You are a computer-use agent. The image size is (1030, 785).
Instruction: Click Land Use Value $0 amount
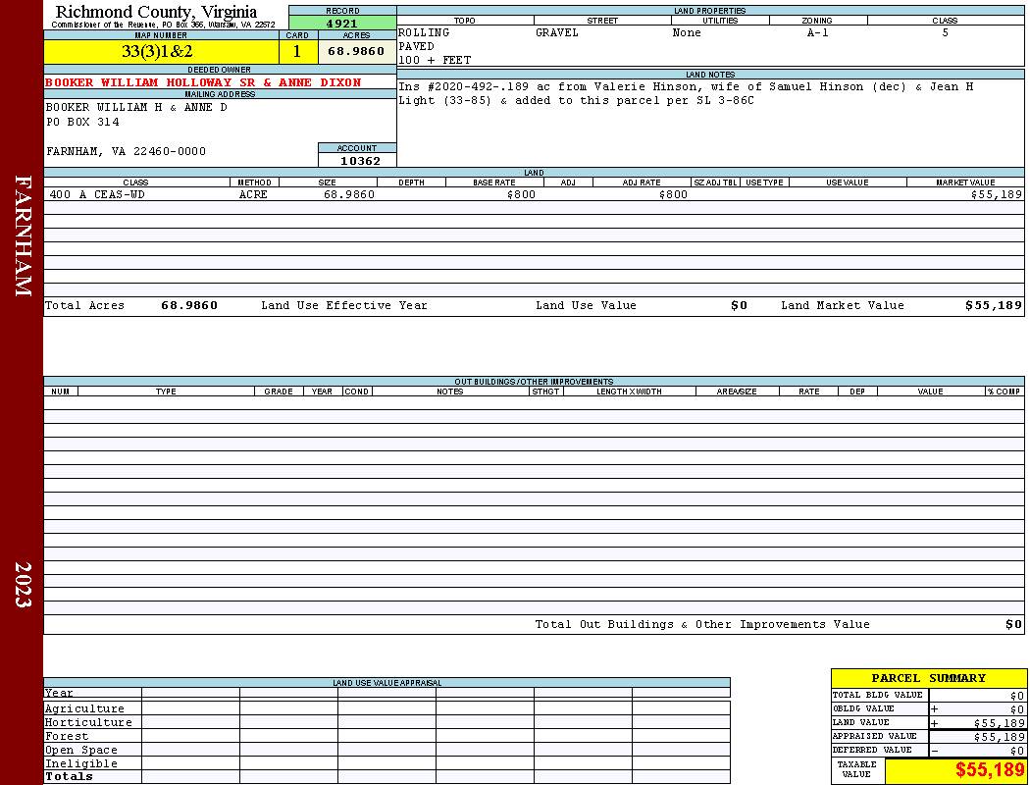[x=739, y=305]
